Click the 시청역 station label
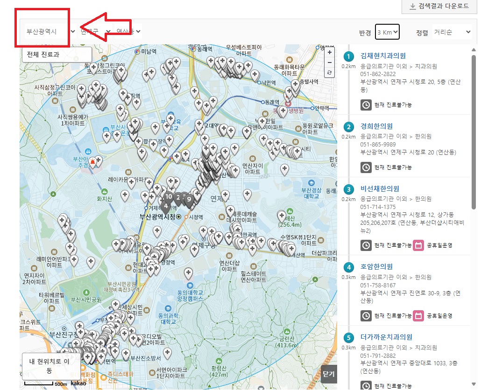Viewport: 488px width, 390px height. pos(196,217)
